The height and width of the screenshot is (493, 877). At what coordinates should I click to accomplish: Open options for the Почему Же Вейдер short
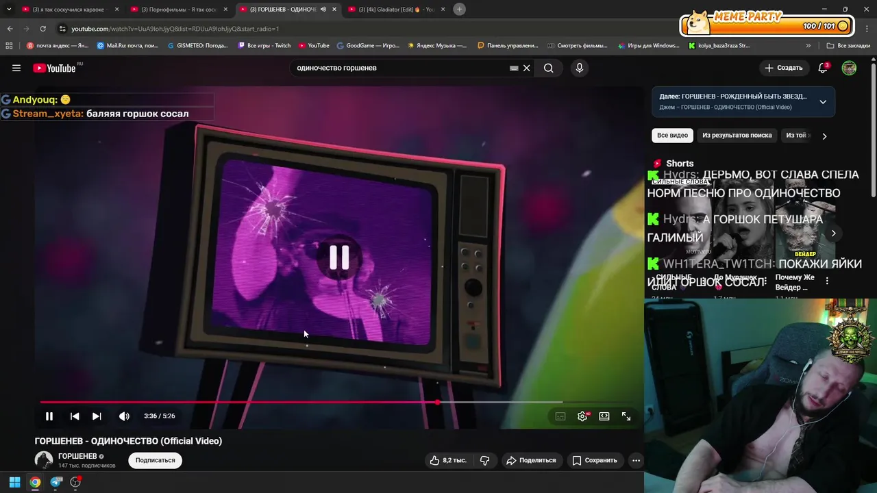(x=827, y=281)
